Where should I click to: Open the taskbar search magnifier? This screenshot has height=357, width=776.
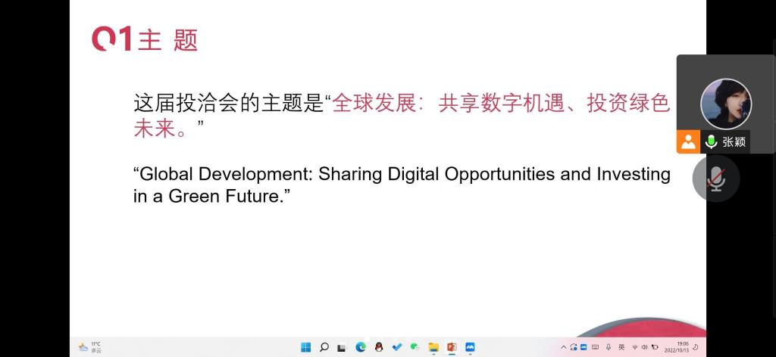click(x=324, y=347)
